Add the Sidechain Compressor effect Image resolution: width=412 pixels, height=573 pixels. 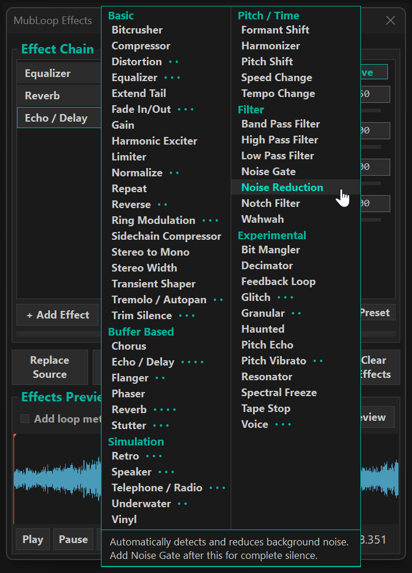pyautogui.click(x=166, y=236)
